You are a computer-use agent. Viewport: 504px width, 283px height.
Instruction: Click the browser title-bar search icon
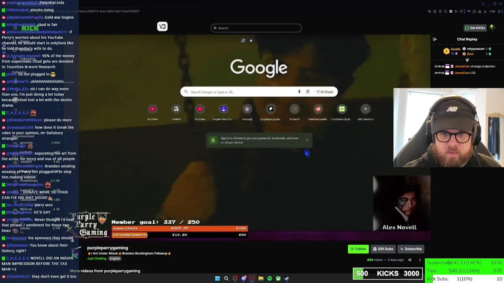483,4
